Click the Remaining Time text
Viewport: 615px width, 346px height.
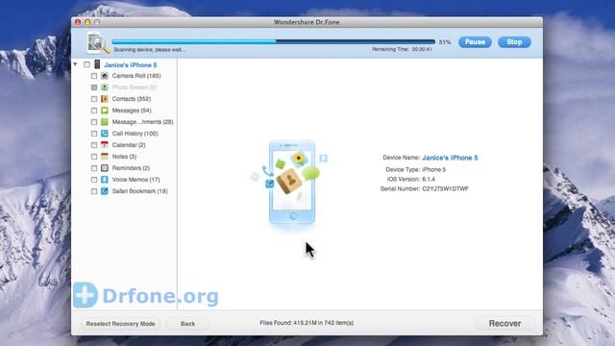click(402, 49)
